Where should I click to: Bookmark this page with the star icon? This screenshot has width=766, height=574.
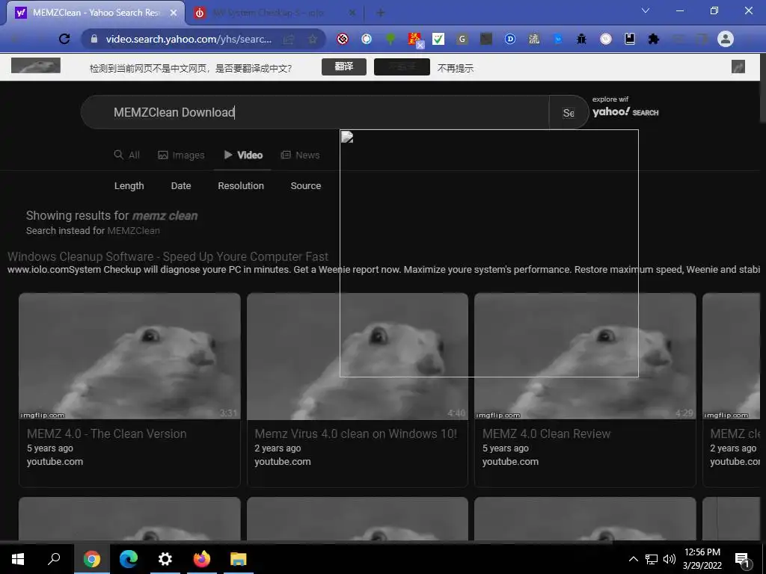(313, 39)
